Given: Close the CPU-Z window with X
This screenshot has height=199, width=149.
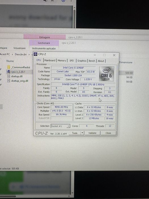Looking at the screenshot, I should pyautogui.click(x=114, y=55).
